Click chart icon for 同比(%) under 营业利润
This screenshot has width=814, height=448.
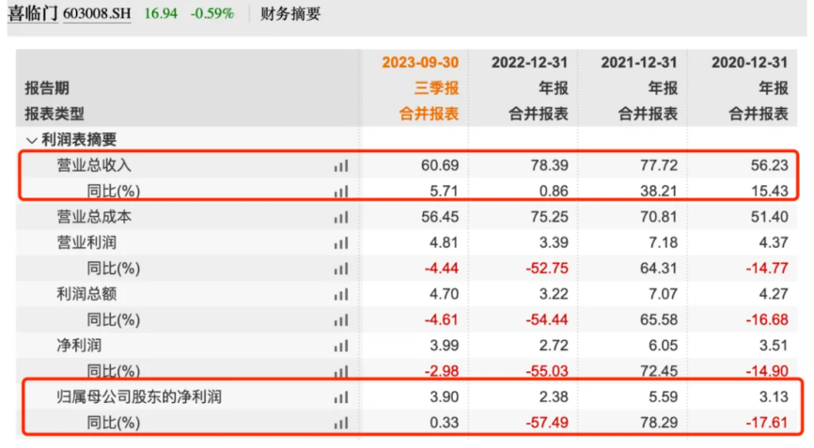(340, 269)
